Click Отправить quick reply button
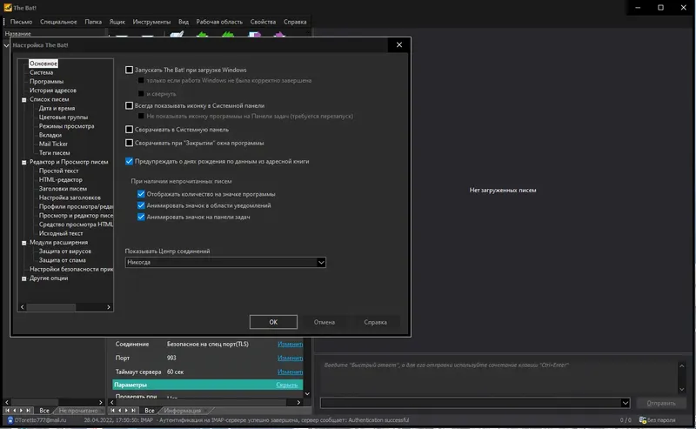The image size is (696, 429). pos(661,403)
